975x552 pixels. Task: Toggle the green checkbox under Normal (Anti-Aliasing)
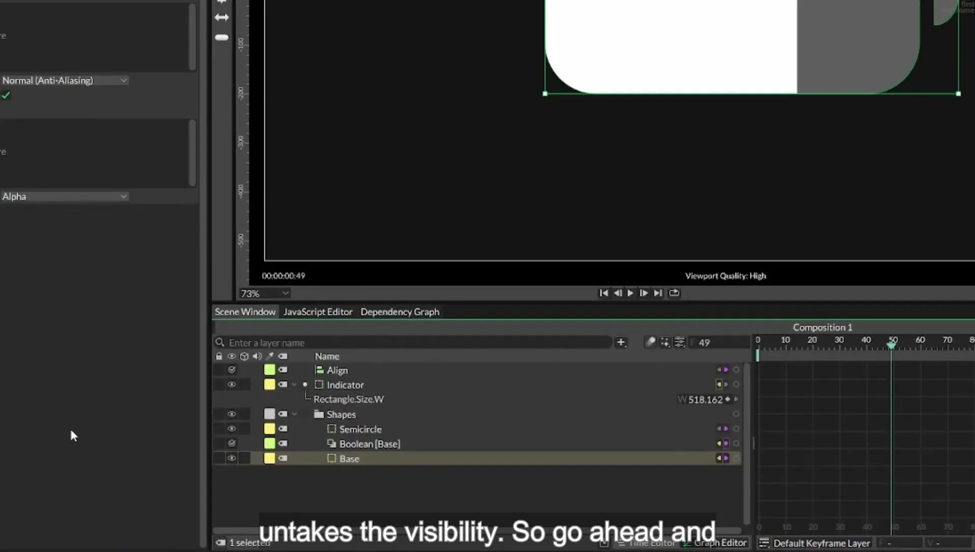[6, 95]
